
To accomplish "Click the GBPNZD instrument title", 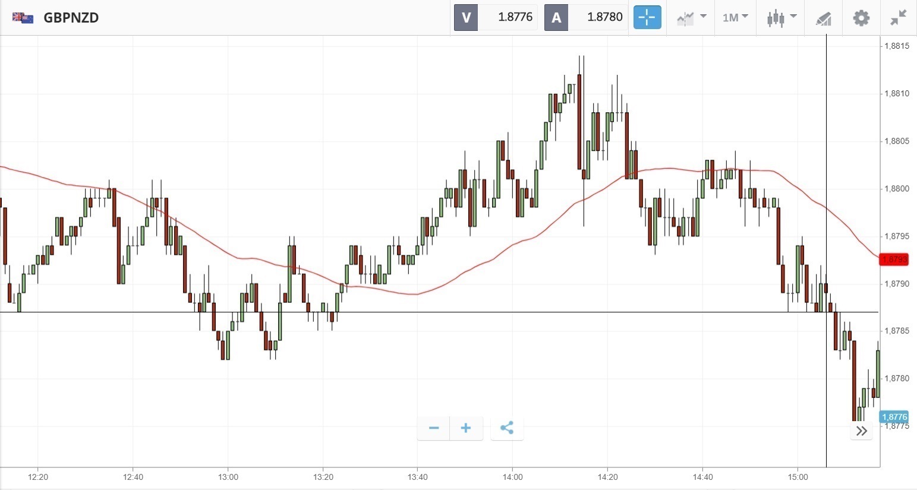I will click(71, 18).
